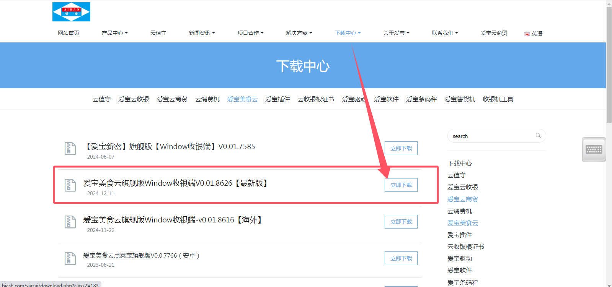612x287 pixels.
Task: Open 下载中心 in the sidebar
Action: click(x=460, y=163)
